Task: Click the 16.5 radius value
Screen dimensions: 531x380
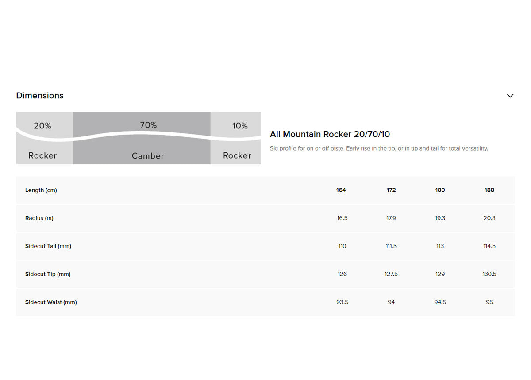Action: click(342, 218)
